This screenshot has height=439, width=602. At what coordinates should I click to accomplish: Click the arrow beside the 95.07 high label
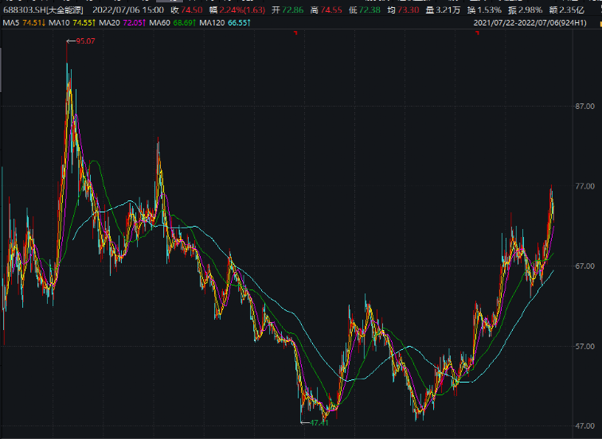coord(70,41)
